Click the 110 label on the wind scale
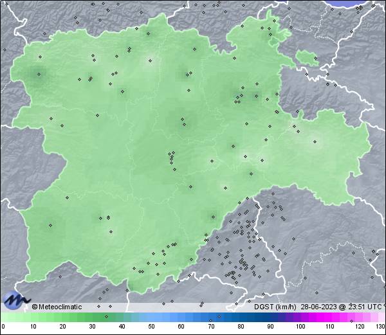The image size is (386, 335). [x=329, y=327]
